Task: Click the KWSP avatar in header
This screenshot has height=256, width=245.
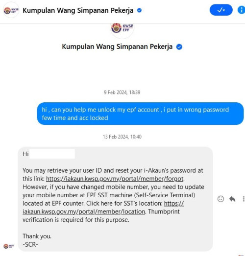Action: pyautogui.click(x=11, y=10)
